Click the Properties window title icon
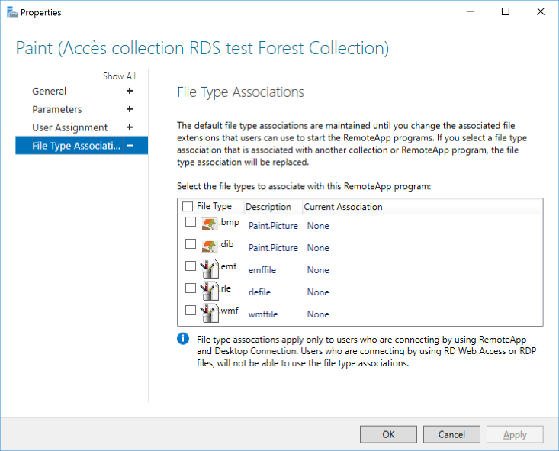 [12, 12]
